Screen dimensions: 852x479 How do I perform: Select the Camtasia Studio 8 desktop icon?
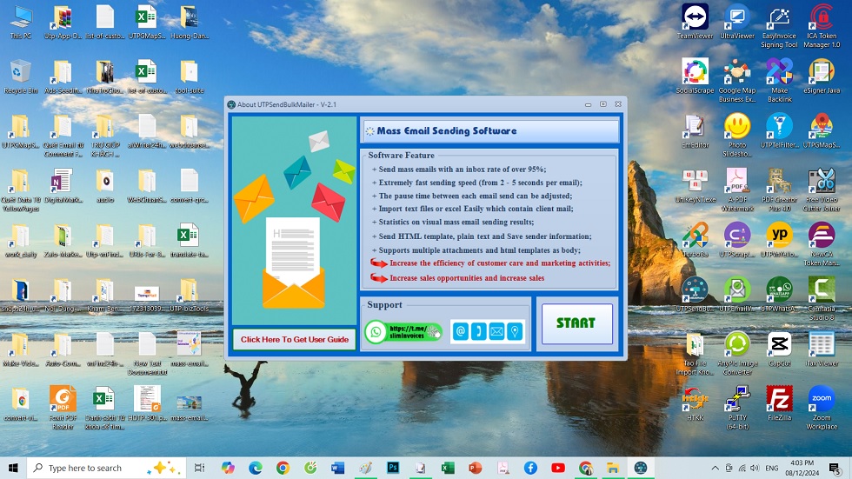pyautogui.click(x=821, y=294)
